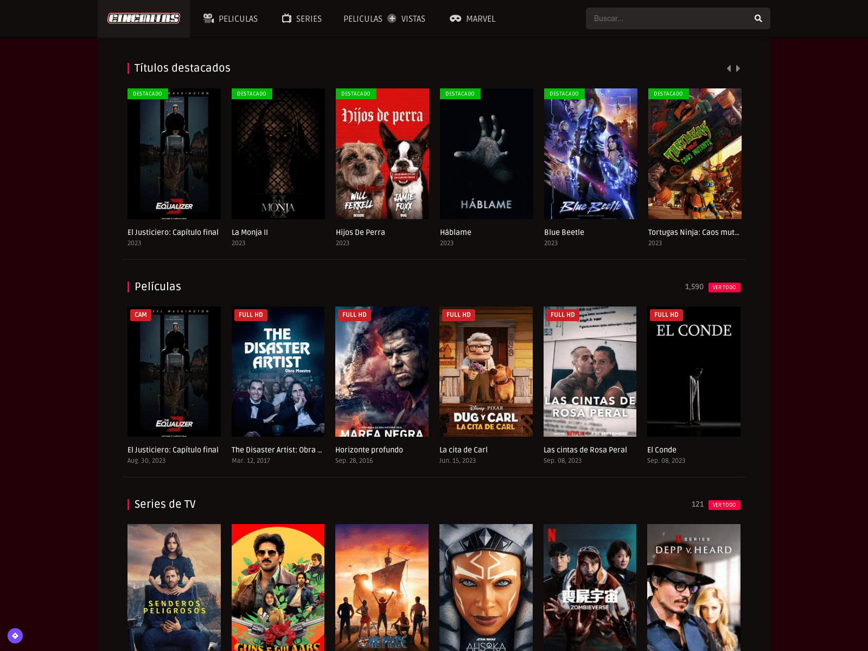Click the Cinemitas logo

pyautogui.click(x=144, y=18)
